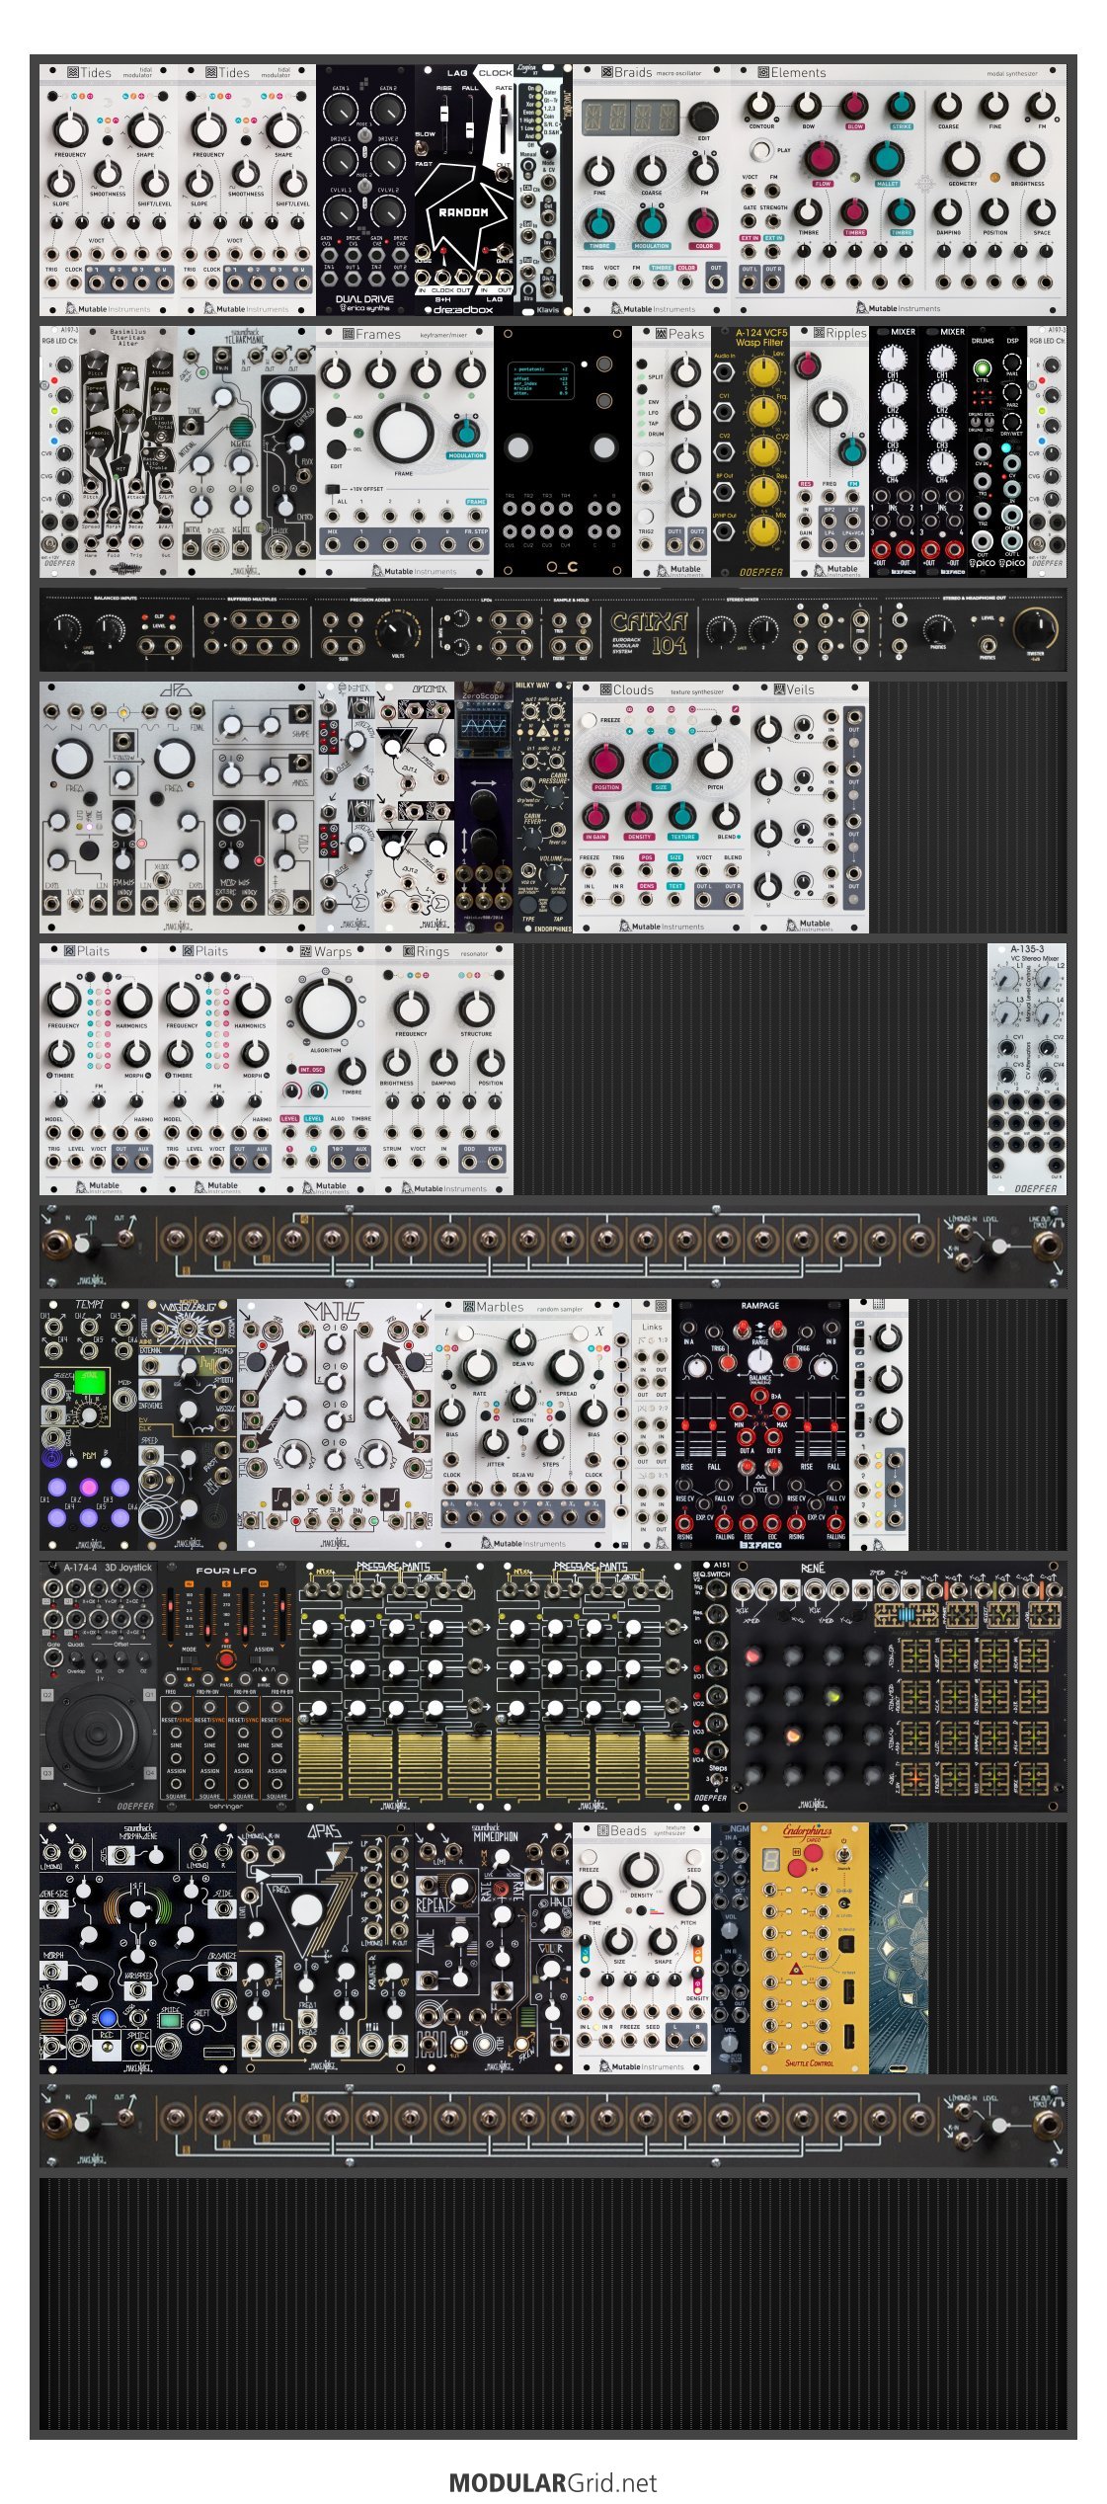Select the Erica Pico Drums module

983,452
